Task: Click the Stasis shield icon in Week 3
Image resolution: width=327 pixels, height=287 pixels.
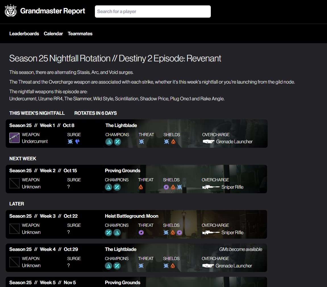Action: [166, 232]
